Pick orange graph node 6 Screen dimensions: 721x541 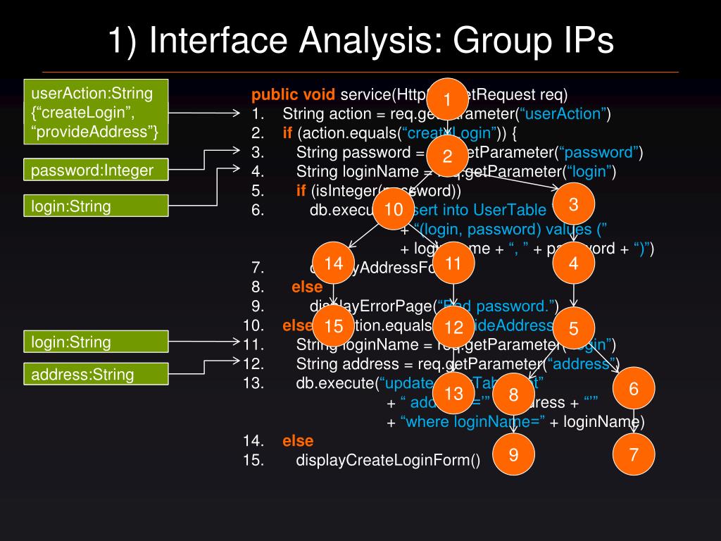[634, 388]
